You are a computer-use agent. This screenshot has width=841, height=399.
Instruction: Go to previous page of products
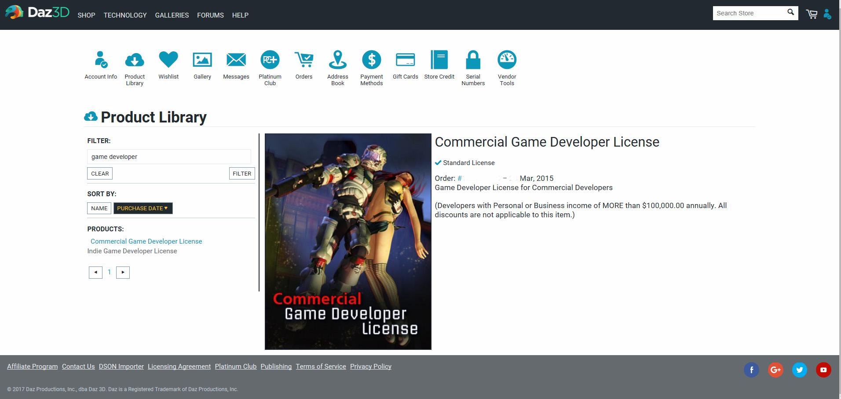[95, 272]
